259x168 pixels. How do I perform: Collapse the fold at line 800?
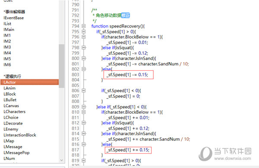click(84, 58)
